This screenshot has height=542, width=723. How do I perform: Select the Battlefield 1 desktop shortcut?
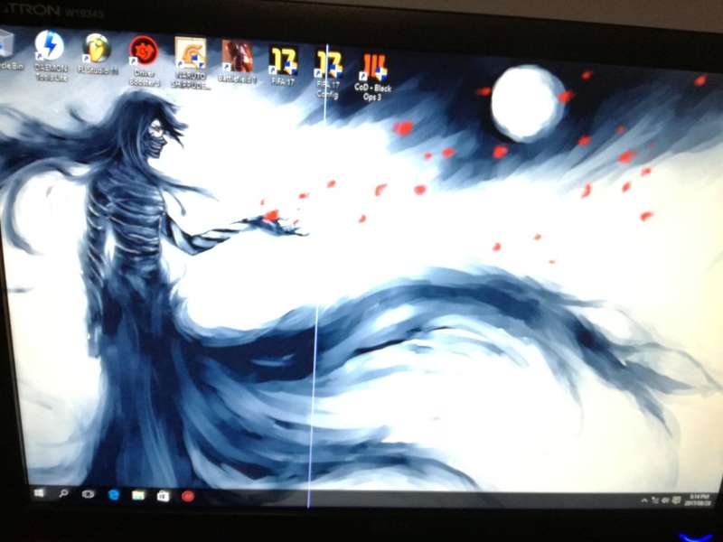tap(237, 61)
